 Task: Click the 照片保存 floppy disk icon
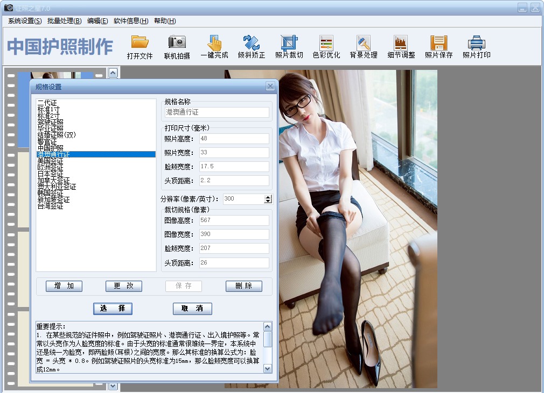pos(438,42)
